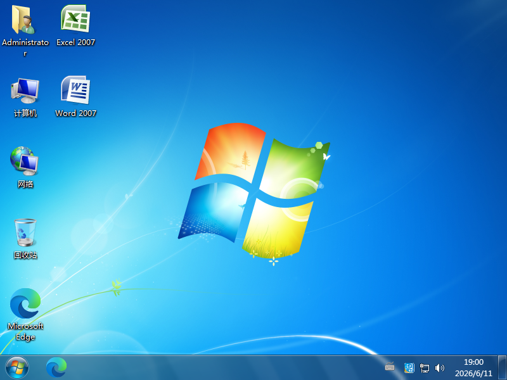This screenshot has width=507, height=380.
Task: Click the date 2026/6/11 in the tray
Action: click(473, 373)
